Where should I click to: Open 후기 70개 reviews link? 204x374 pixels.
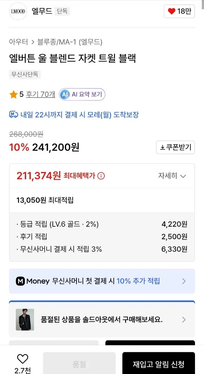[41, 94]
